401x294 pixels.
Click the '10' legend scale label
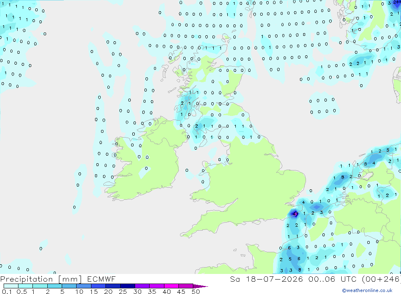79,292
